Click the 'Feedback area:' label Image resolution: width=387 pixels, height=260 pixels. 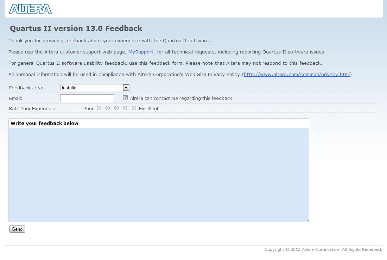[x=26, y=88]
